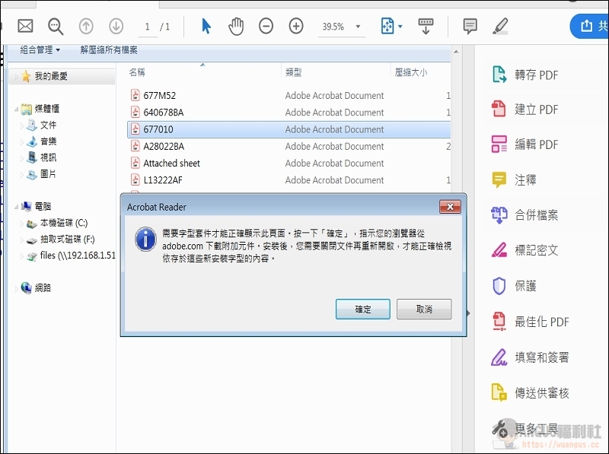Collapse the 媒體櫃 tree node
This screenshot has width=609, height=454.
[16, 110]
